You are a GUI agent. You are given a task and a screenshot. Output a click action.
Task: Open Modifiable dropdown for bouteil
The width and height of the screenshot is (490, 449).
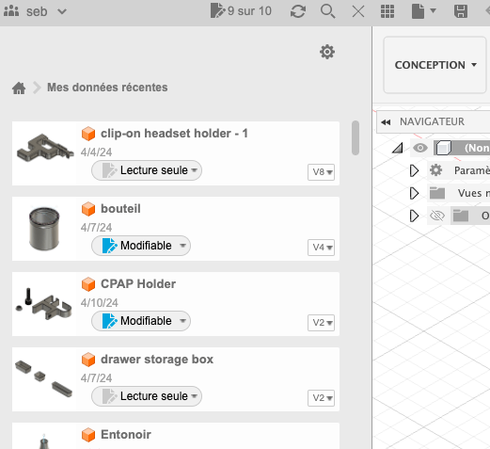[x=141, y=246]
